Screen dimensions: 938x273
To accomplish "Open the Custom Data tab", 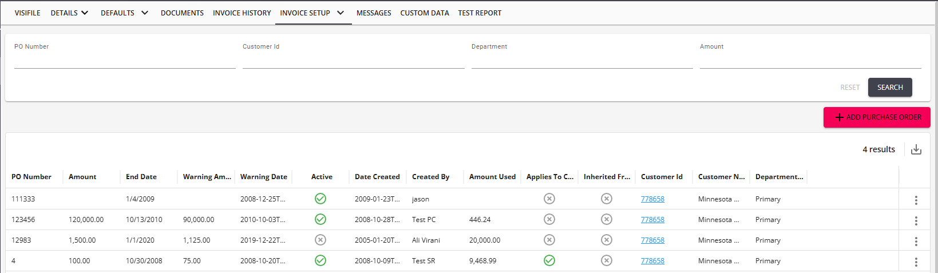I will coord(425,13).
